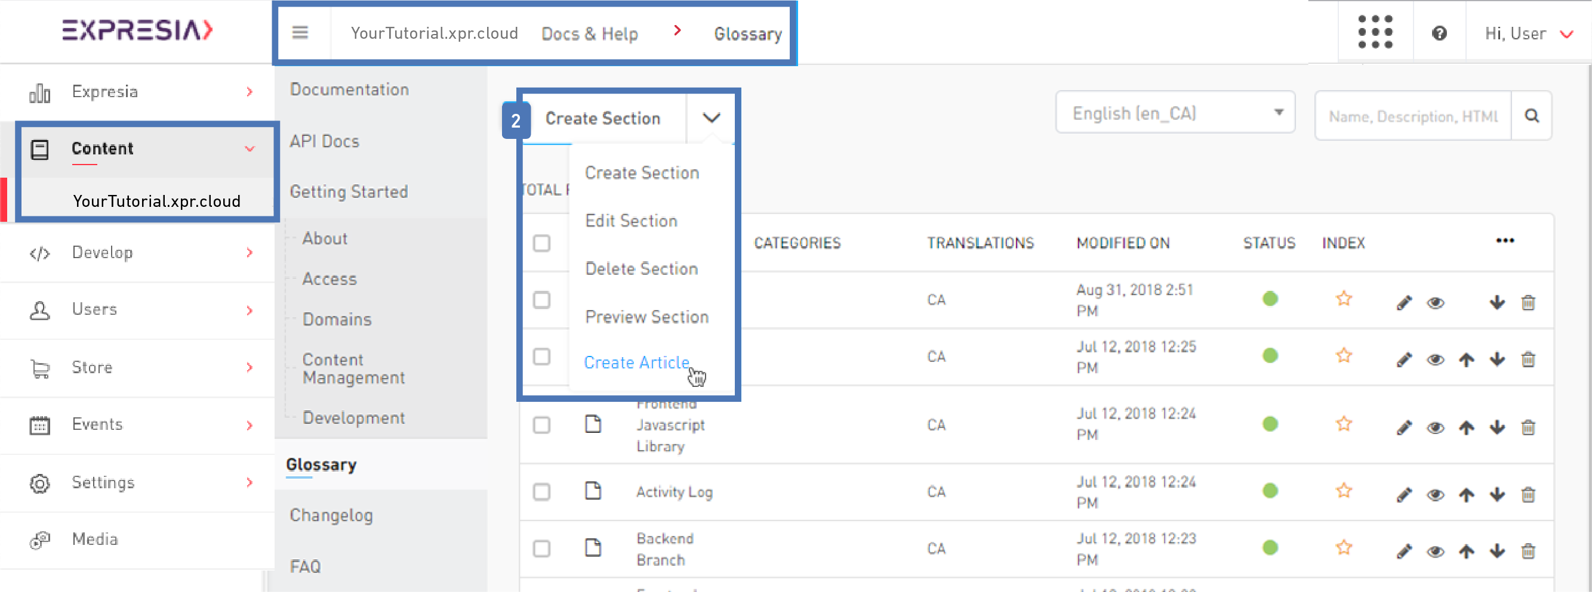Check the Activity Log row checkbox
Screen dimensions: 1592x592
[x=541, y=492]
